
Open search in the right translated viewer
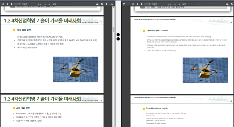(133, 4)
